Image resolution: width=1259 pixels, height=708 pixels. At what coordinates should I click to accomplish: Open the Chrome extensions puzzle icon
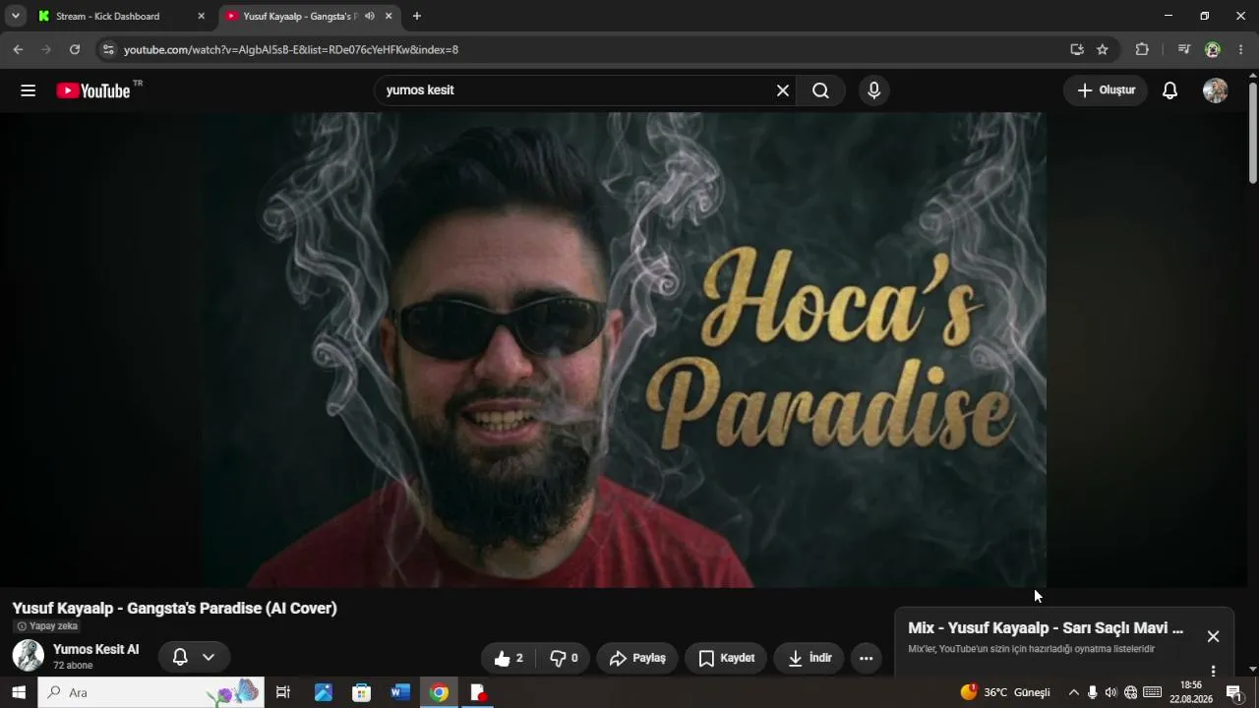click(1142, 49)
